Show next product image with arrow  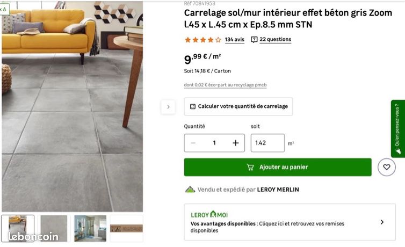point(168,107)
